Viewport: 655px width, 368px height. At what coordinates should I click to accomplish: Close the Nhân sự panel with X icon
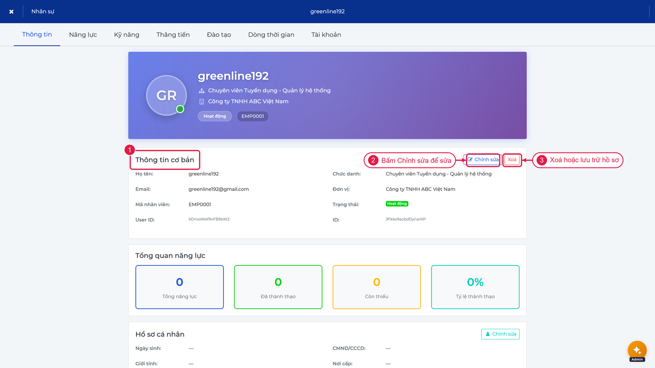pos(11,11)
